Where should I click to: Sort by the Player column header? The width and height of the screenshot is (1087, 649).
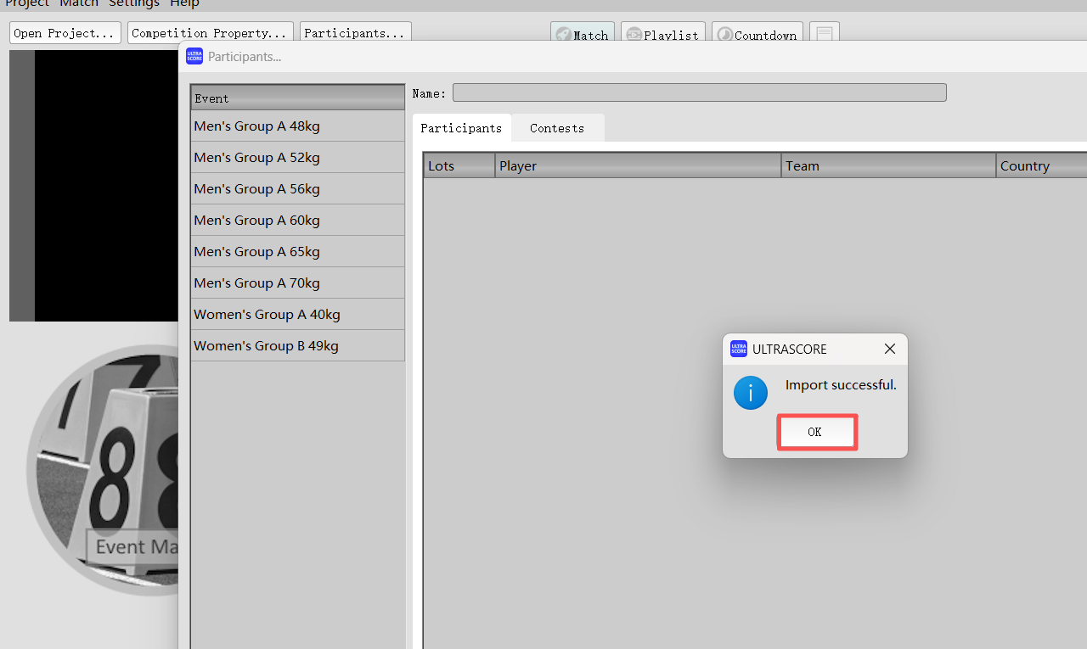pyautogui.click(x=637, y=166)
